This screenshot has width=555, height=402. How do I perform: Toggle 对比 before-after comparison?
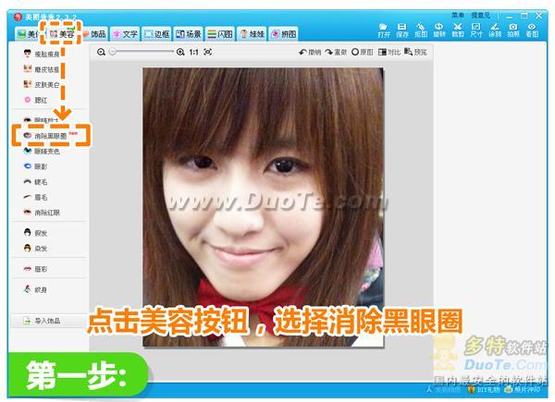tap(389, 52)
